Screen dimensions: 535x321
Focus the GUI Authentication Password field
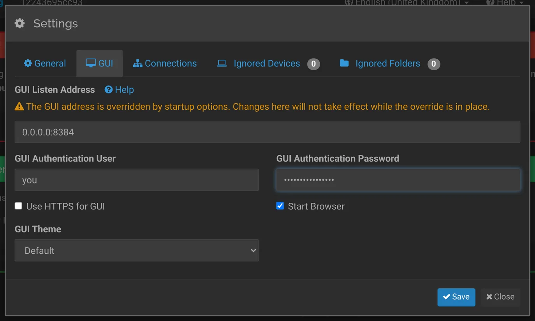398,180
